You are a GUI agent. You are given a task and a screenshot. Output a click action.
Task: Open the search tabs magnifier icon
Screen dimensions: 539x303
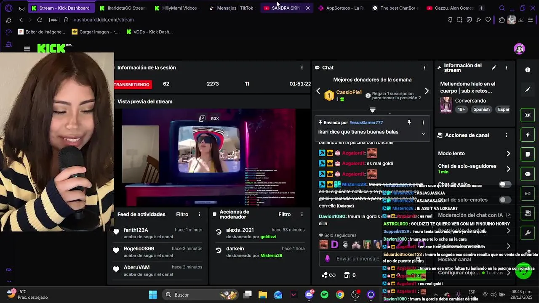click(x=502, y=8)
